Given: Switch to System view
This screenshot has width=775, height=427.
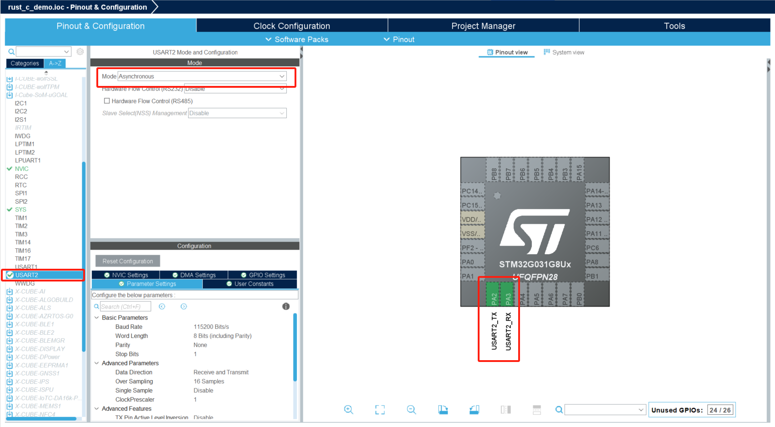Looking at the screenshot, I should (x=564, y=52).
